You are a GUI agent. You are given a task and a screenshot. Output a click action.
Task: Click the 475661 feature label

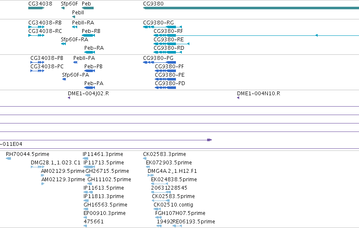[x=94, y=222]
